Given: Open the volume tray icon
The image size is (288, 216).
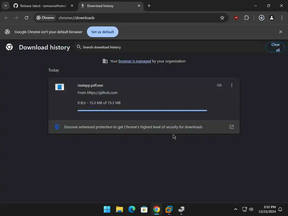Looking at the screenshot, I should coord(251,209).
